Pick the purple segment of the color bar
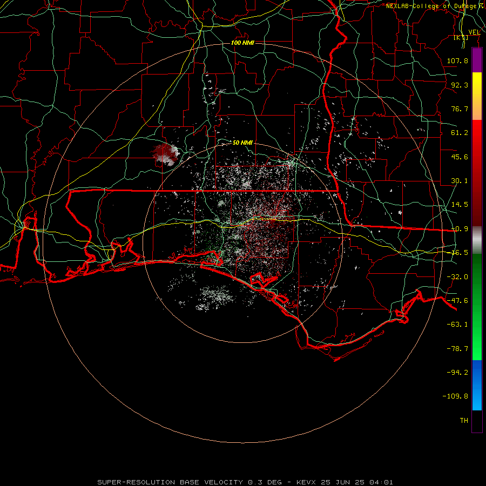 coord(477,60)
